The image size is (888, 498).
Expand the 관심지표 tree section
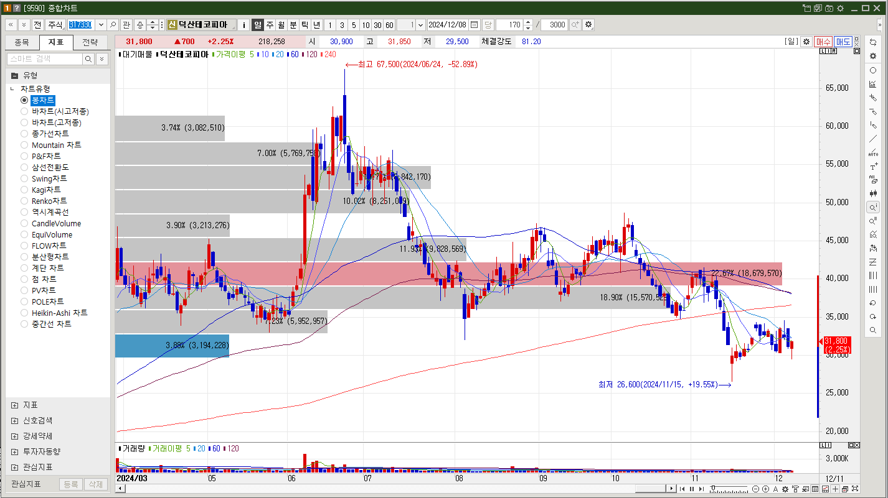point(14,467)
